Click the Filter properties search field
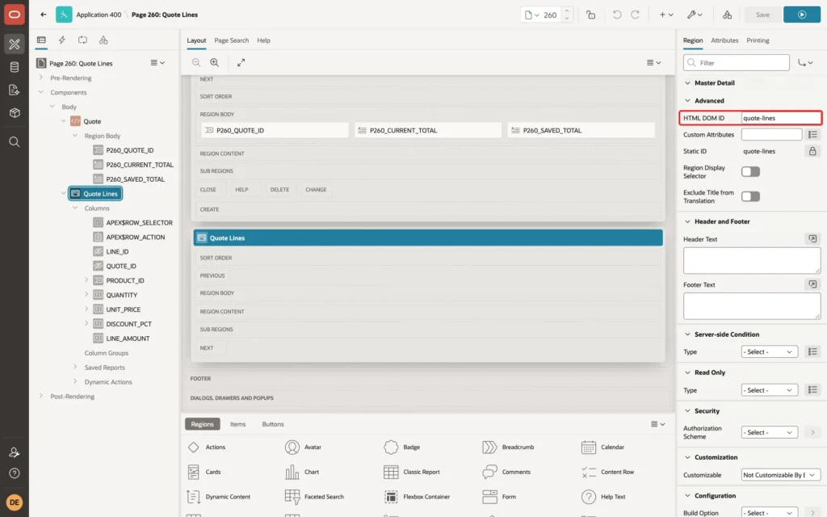 pyautogui.click(x=737, y=63)
